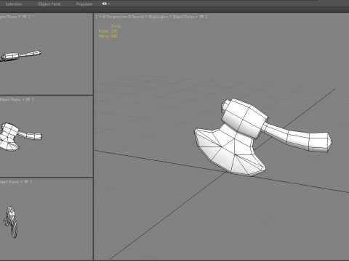Open the Populate ribbon tab
349x261 pixels.
click(x=84, y=4)
